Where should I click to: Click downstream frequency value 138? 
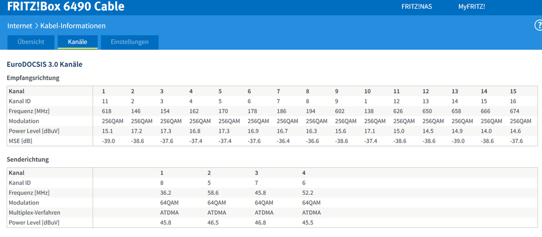pos(368,111)
